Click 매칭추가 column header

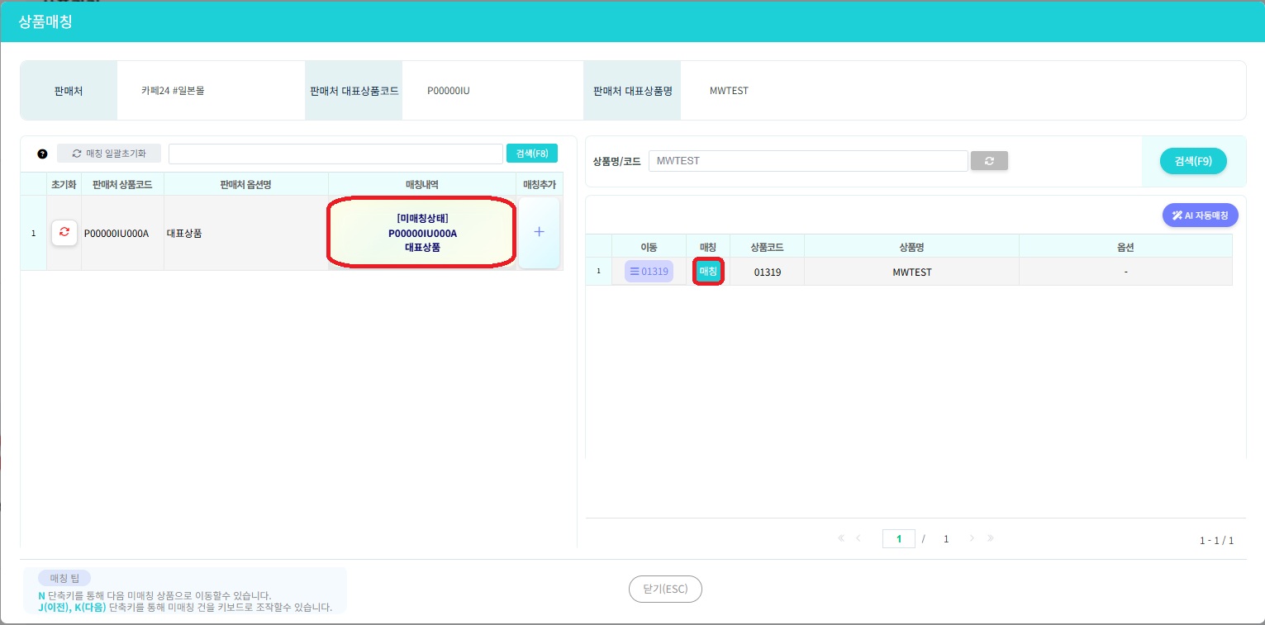coord(540,184)
